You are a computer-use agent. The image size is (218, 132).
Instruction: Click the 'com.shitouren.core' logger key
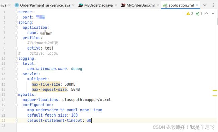pyautogui.click(x=47, y=69)
